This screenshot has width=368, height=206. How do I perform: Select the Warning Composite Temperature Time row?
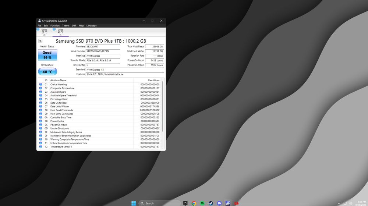100,139
